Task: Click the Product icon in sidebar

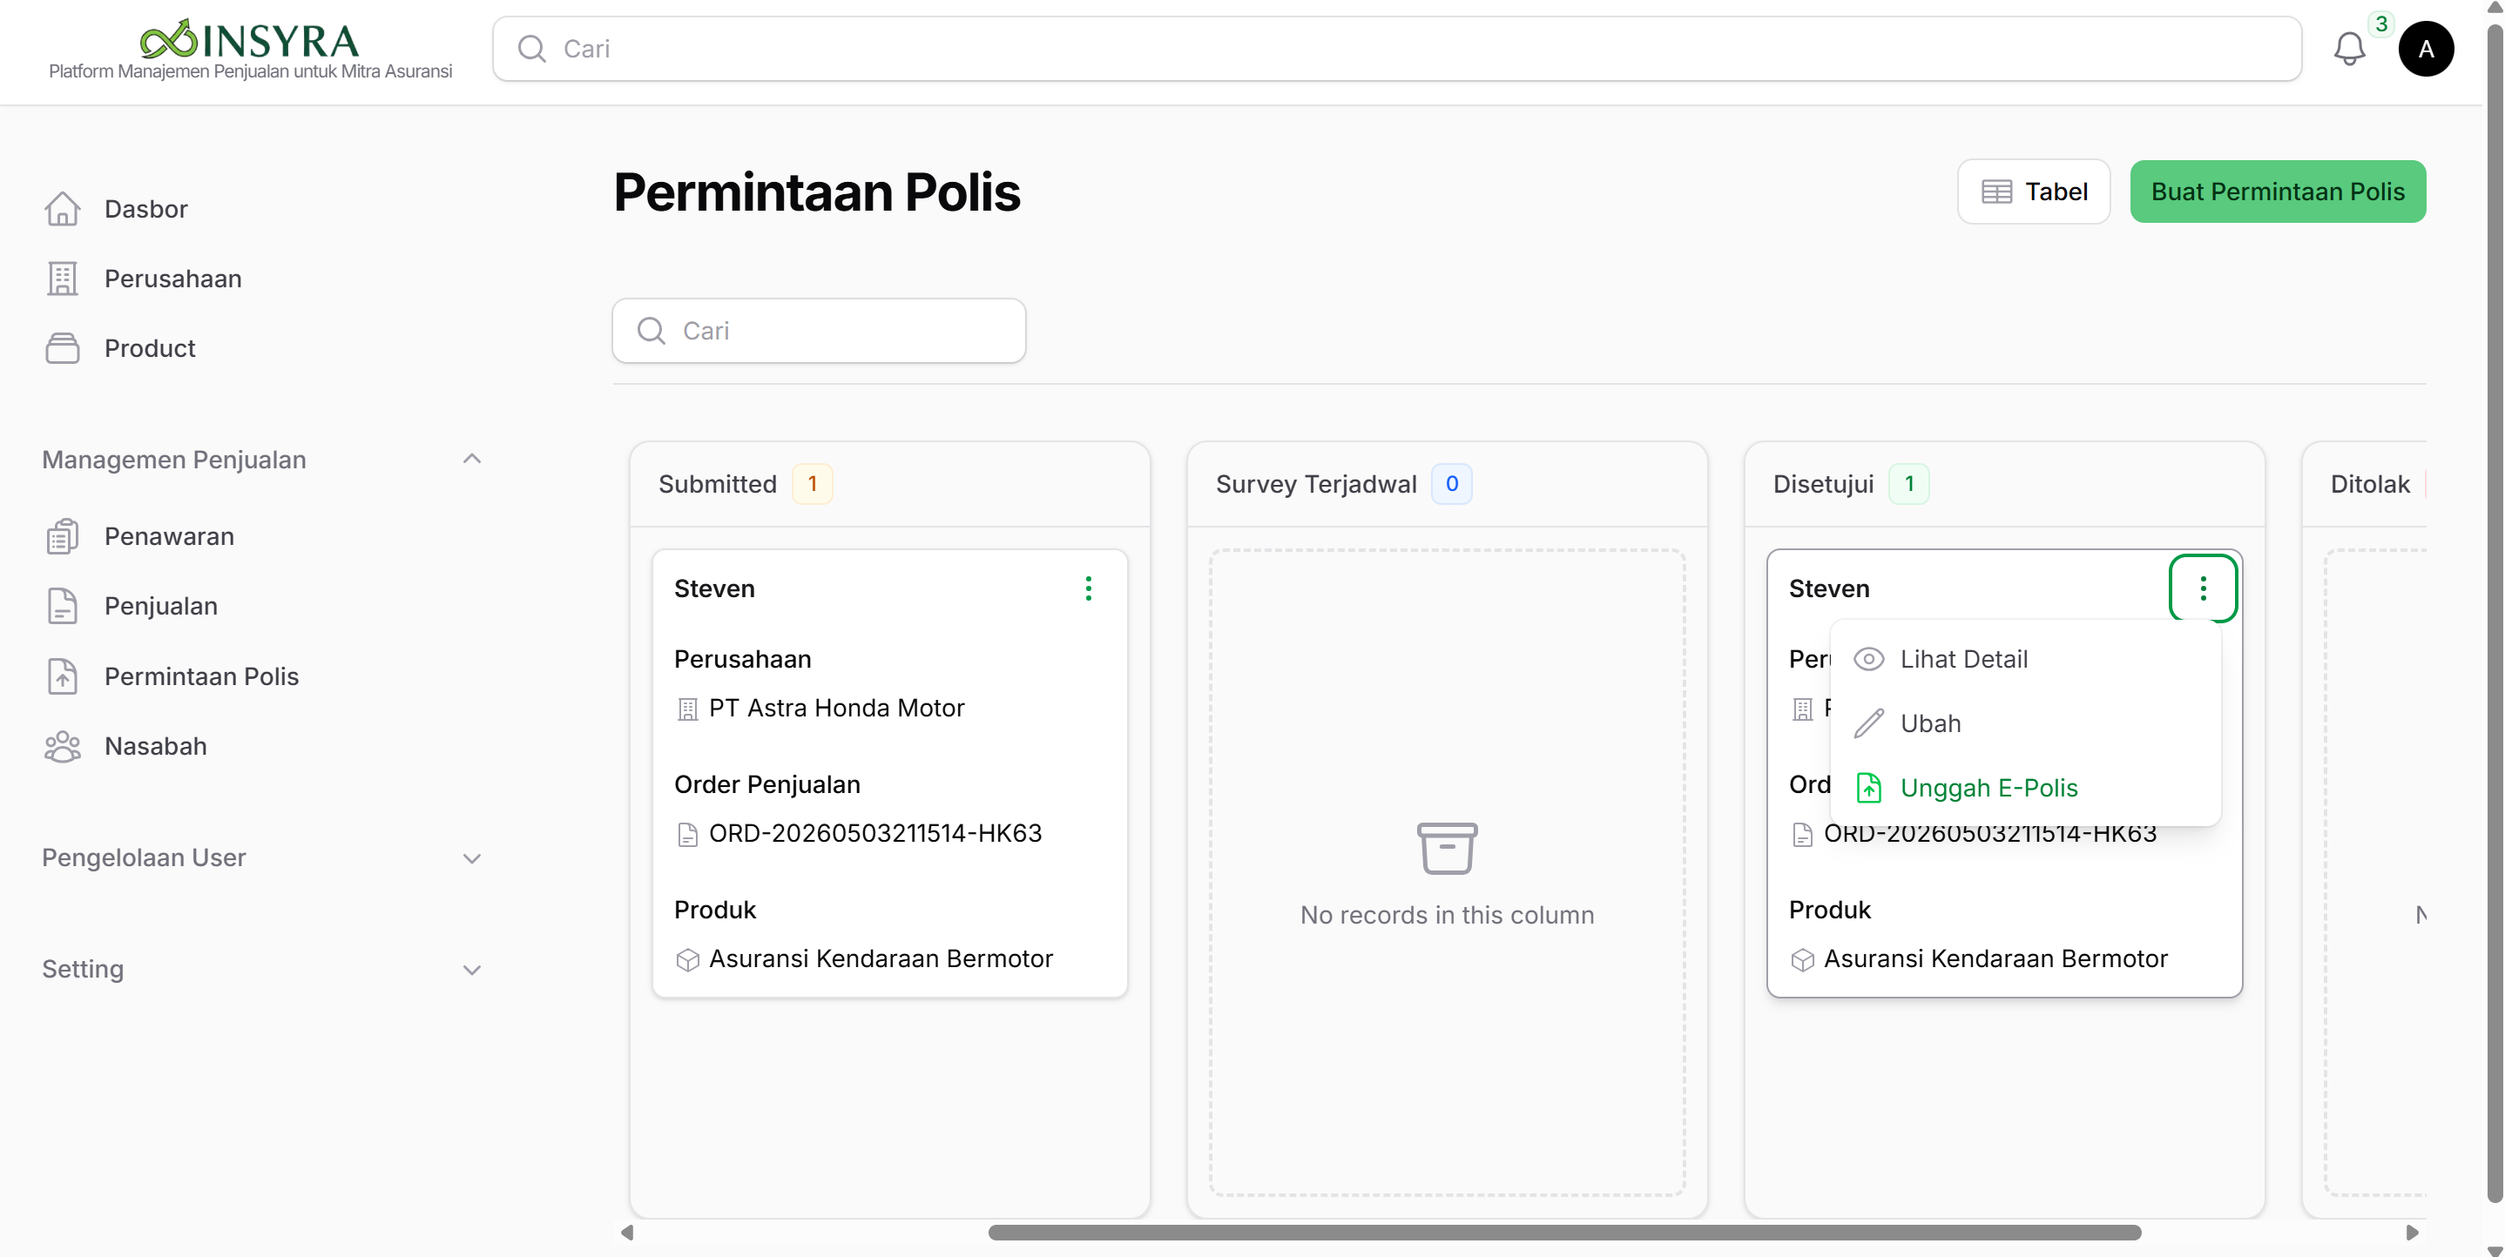Action: pyautogui.click(x=62, y=348)
